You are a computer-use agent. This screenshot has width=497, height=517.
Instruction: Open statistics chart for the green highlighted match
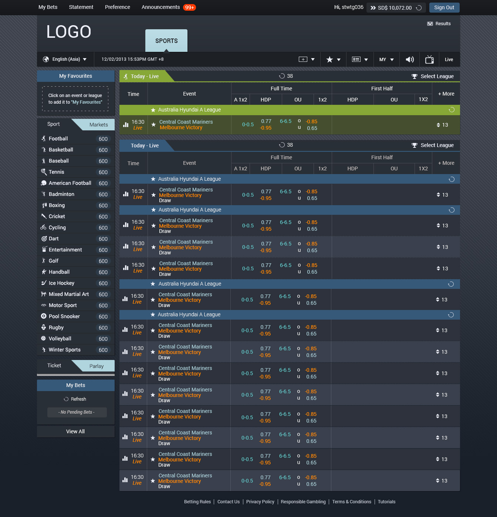[126, 125]
